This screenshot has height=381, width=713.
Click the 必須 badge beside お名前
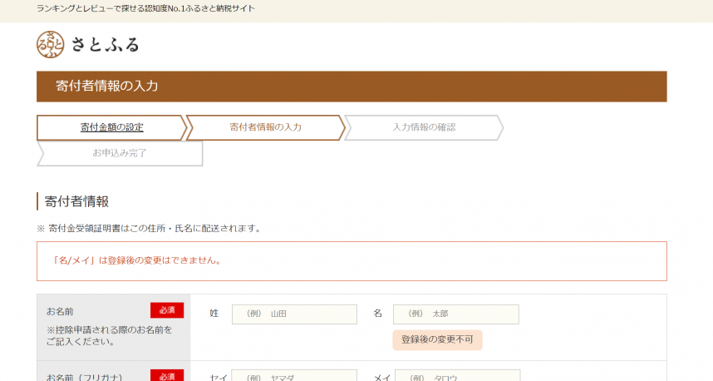[166, 310]
